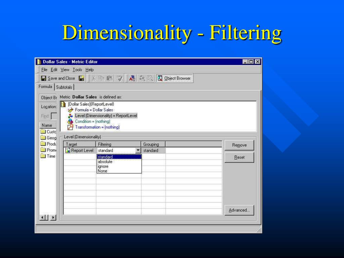Open the Tools menu
This screenshot has height=258, width=344.
click(x=78, y=70)
